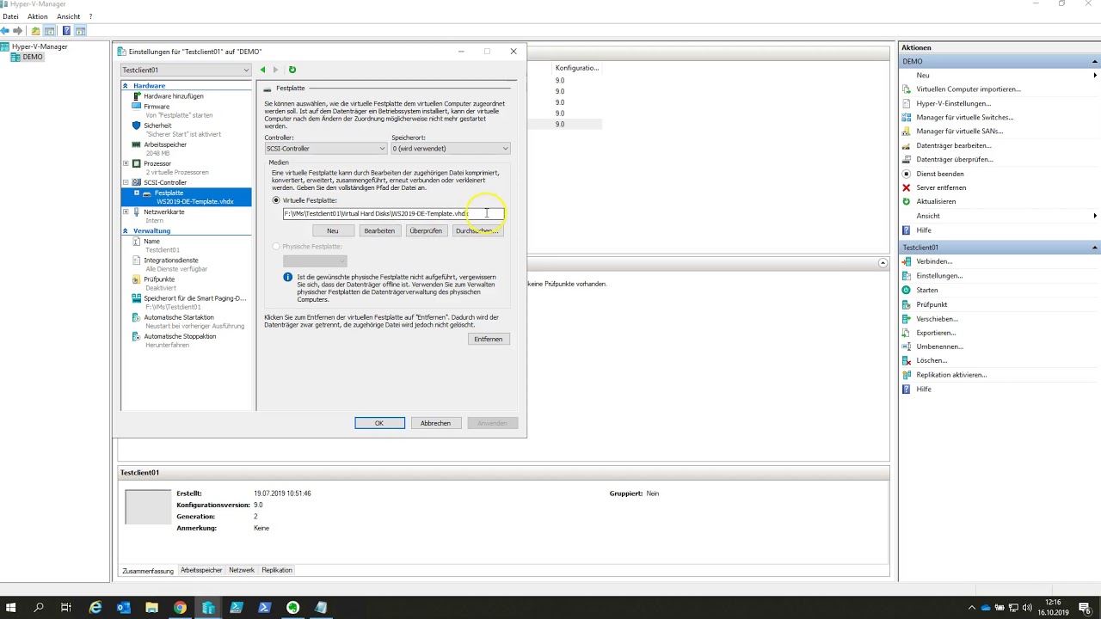This screenshot has width=1101, height=619.
Task: Click Aktualisieren in DEMO actions
Action: (936, 201)
